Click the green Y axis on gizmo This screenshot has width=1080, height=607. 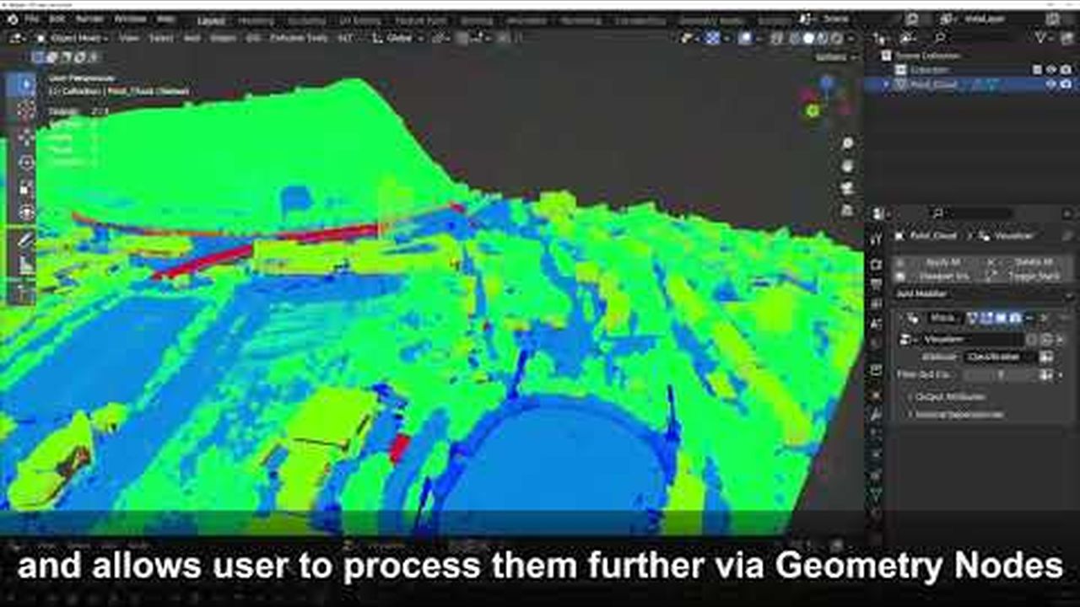[x=812, y=110]
